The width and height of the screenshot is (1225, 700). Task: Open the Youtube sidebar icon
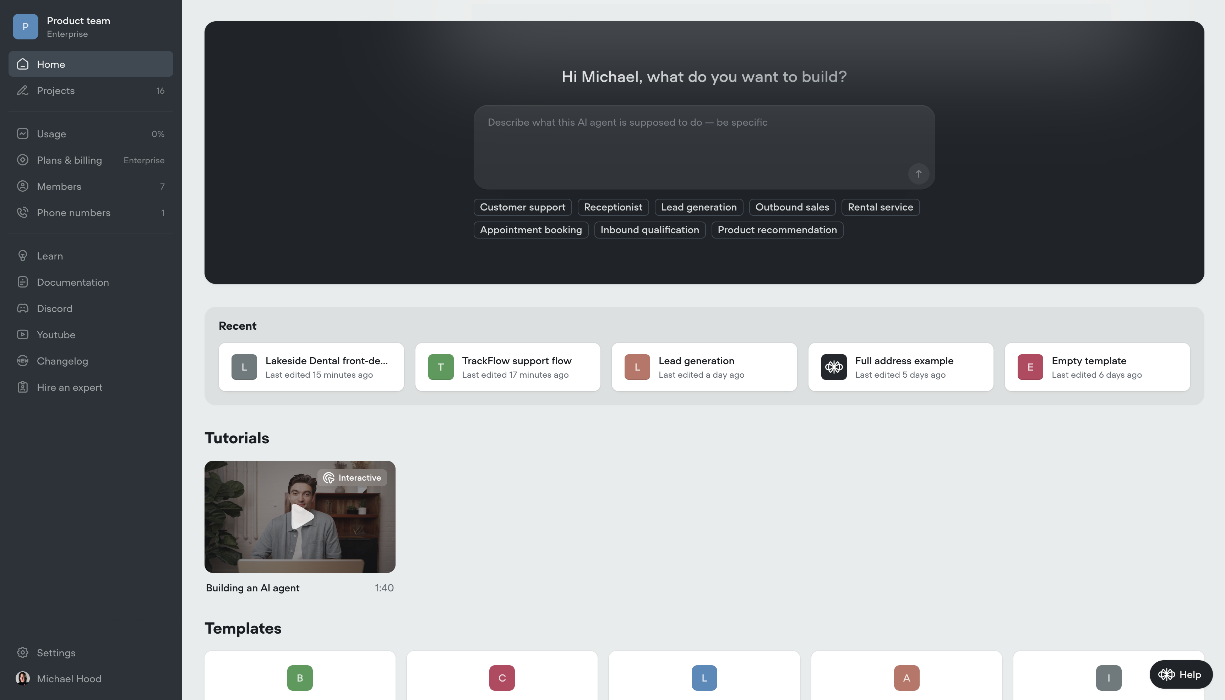coord(23,335)
